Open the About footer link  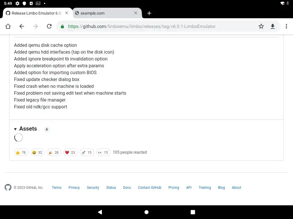(x=237, y=188)
